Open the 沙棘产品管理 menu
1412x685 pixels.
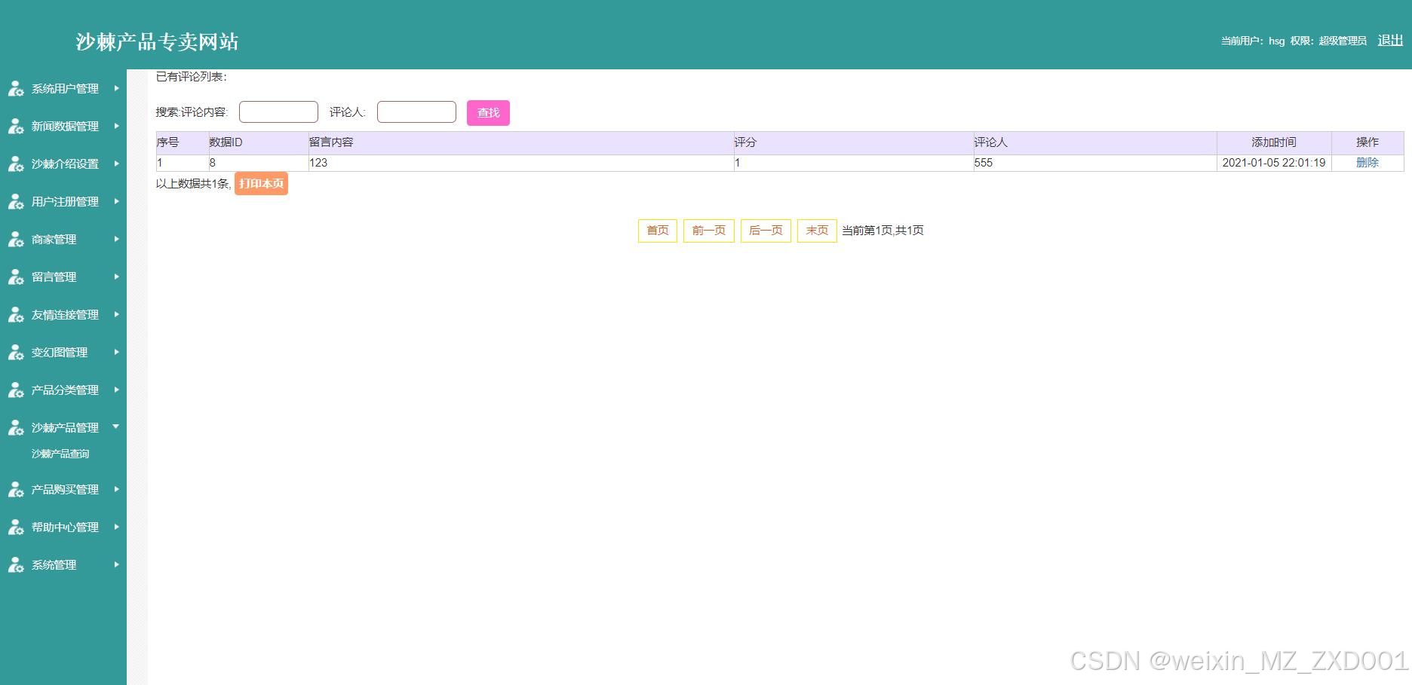[x=65, y=428]
